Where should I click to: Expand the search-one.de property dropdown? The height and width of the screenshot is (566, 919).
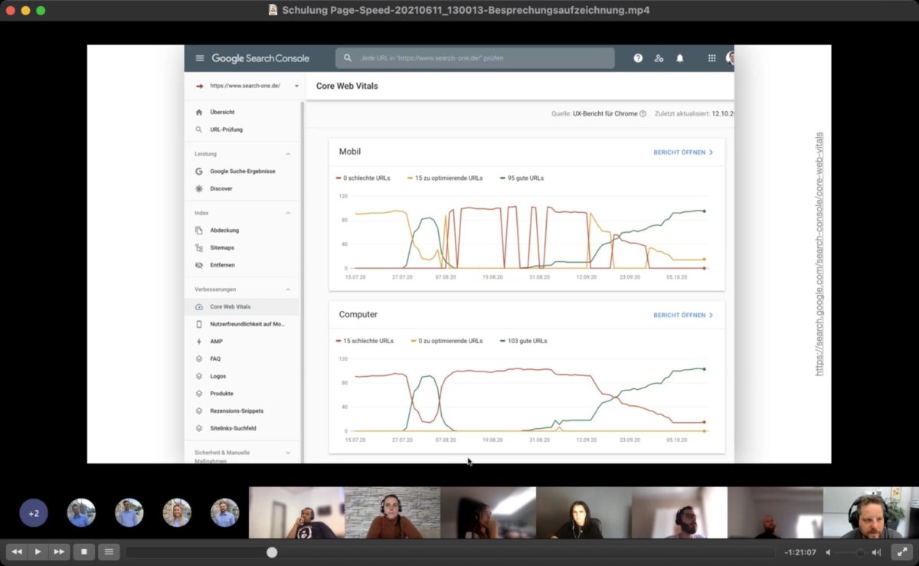click(296, 87)
